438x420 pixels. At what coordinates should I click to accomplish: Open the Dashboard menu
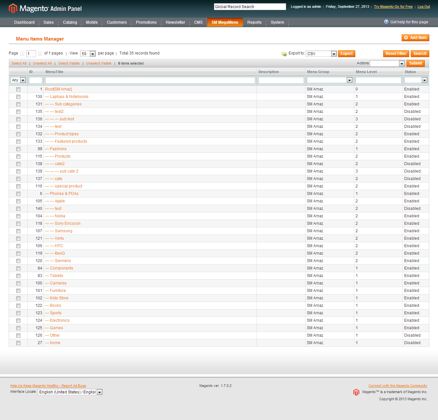coord(24,22)
